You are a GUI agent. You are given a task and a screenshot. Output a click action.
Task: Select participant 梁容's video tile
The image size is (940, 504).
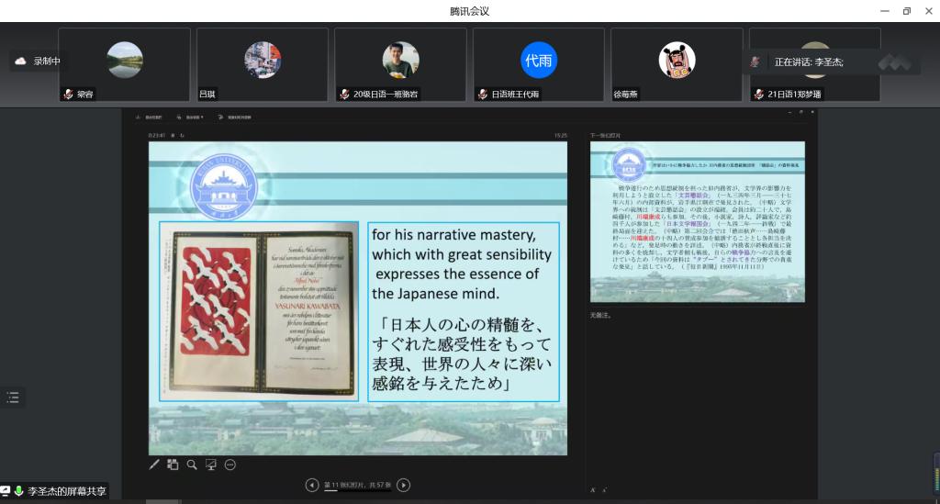pos(124,64)
